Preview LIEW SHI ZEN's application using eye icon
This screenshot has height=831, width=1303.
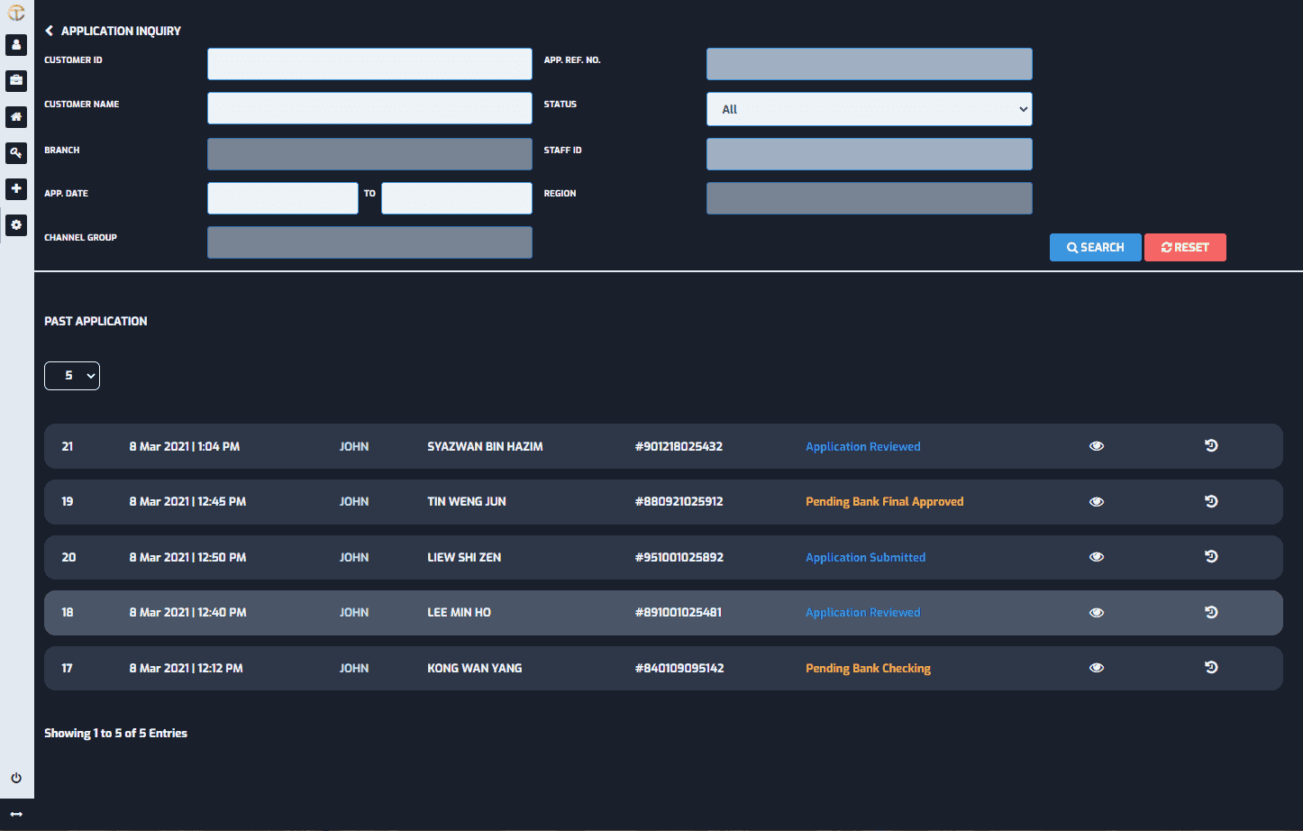pos(1097,556)
